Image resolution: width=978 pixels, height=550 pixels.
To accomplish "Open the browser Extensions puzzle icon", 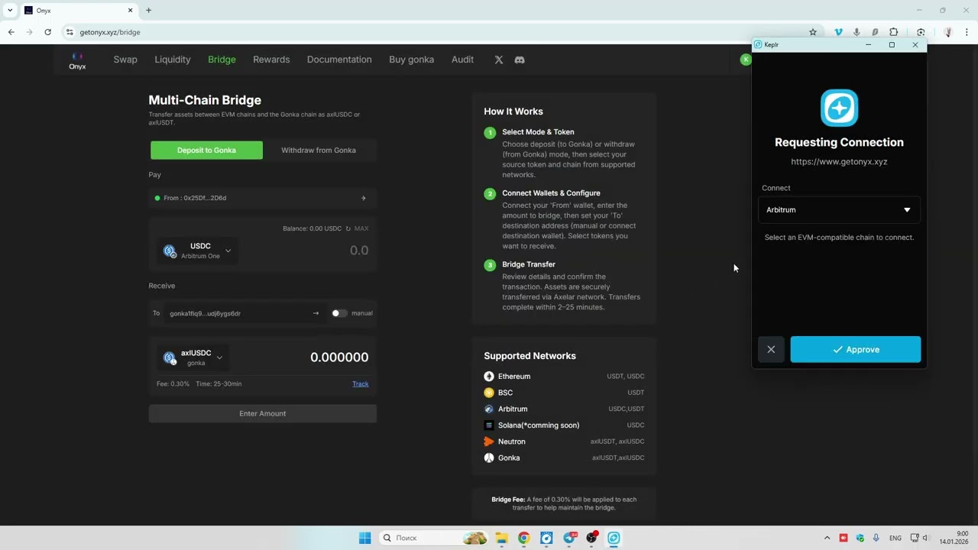I will [894, 32].
